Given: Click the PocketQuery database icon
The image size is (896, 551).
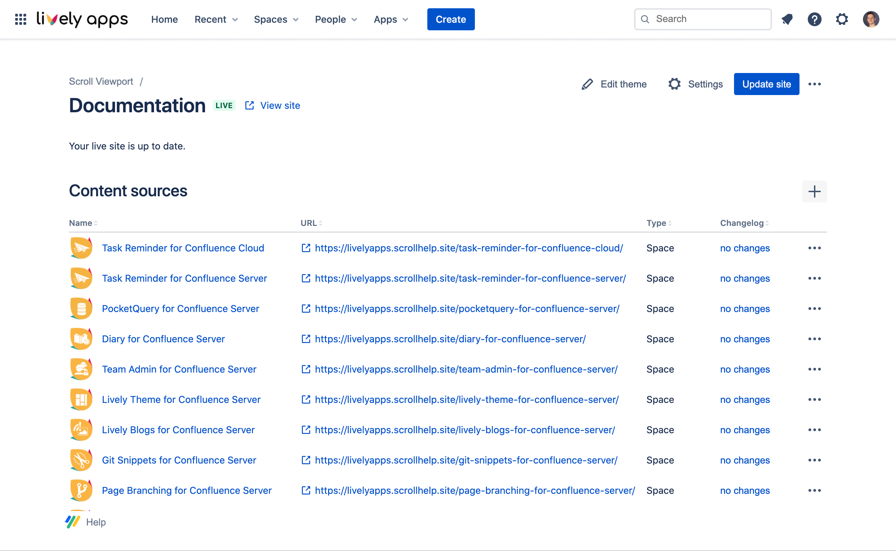Looking at the screenshot, I should [81, 308].
